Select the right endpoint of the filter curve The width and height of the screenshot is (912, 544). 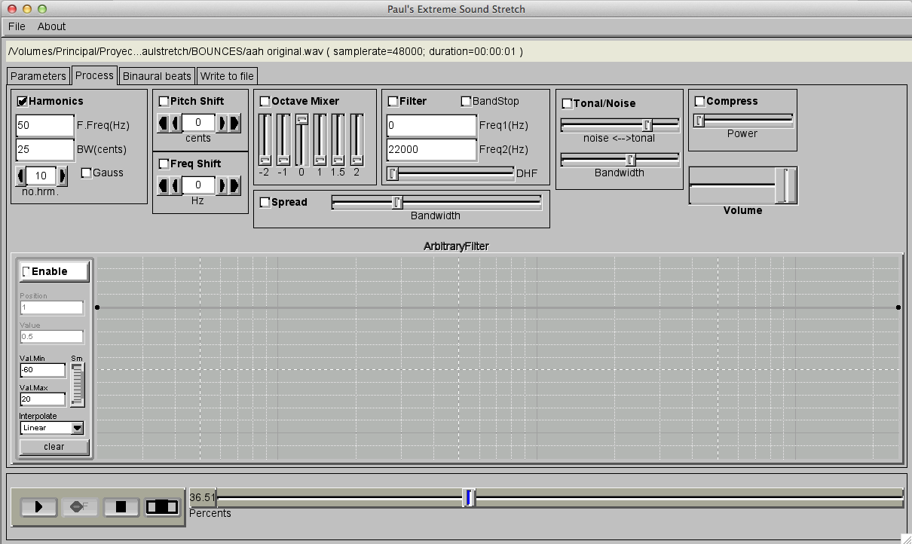click(x=898, y=307)
